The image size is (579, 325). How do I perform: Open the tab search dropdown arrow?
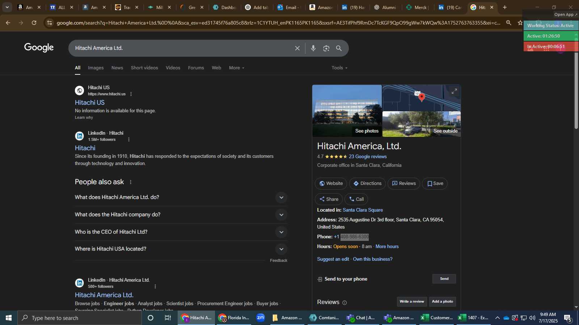[x=7, y=7]
